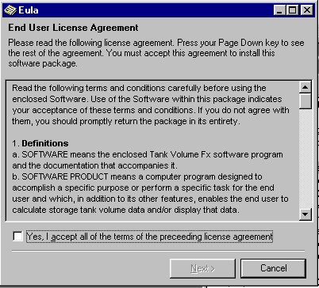Close the Eula window with X button
Image resolution: width=319 pixels, height=288 pixels.
pos(307,10)
